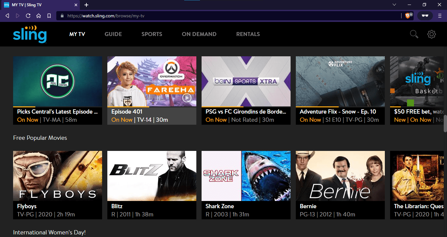
Task: Open the tab search dropdown arrow
Action: point(394,5)
